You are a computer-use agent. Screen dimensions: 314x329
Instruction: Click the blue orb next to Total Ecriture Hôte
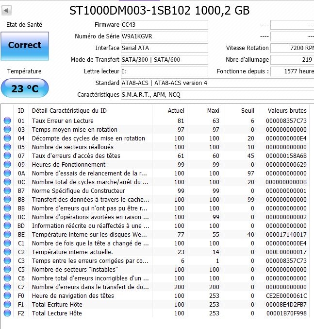click(7, 305)
